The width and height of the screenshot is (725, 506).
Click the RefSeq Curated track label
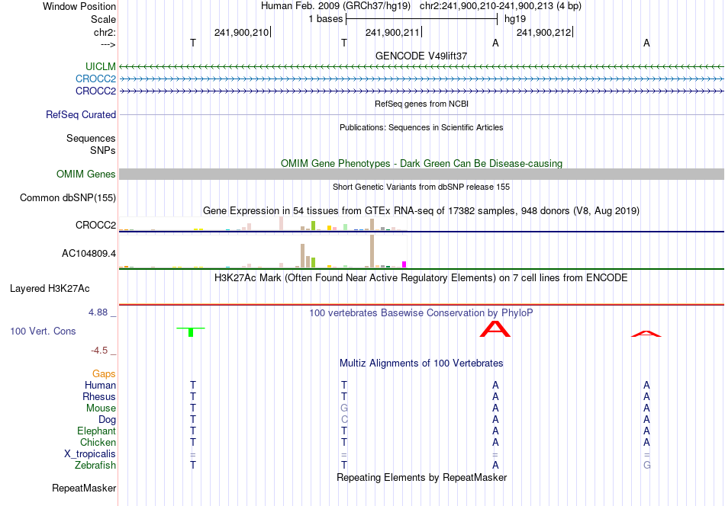point(81,114)
